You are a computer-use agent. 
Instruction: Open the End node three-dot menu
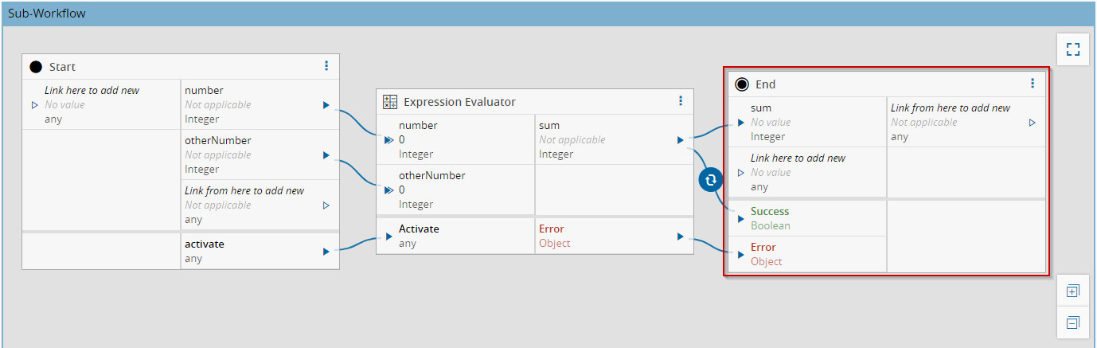1033,84
